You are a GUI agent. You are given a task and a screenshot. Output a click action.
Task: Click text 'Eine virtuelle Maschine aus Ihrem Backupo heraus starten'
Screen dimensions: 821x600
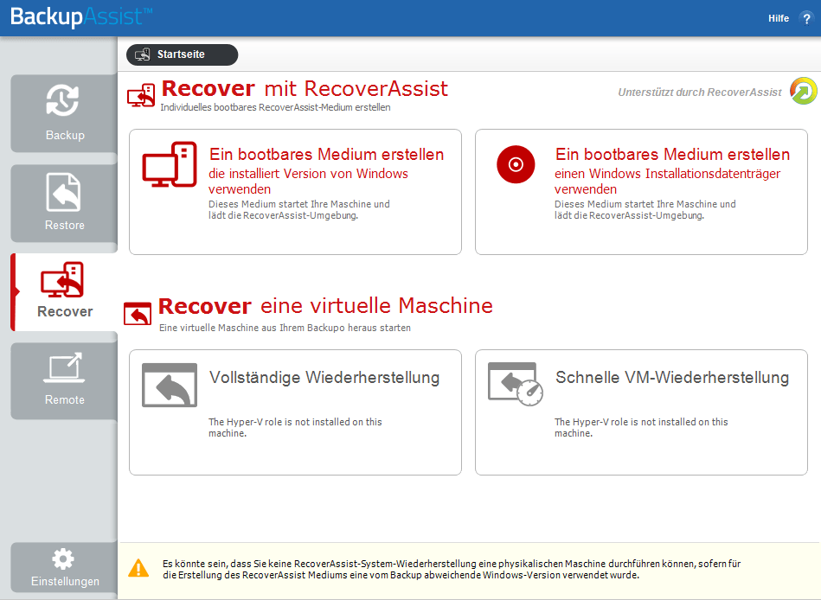click(285, 328)
